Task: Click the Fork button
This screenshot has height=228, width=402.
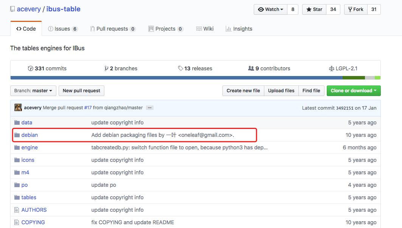Action: [356, 9]
